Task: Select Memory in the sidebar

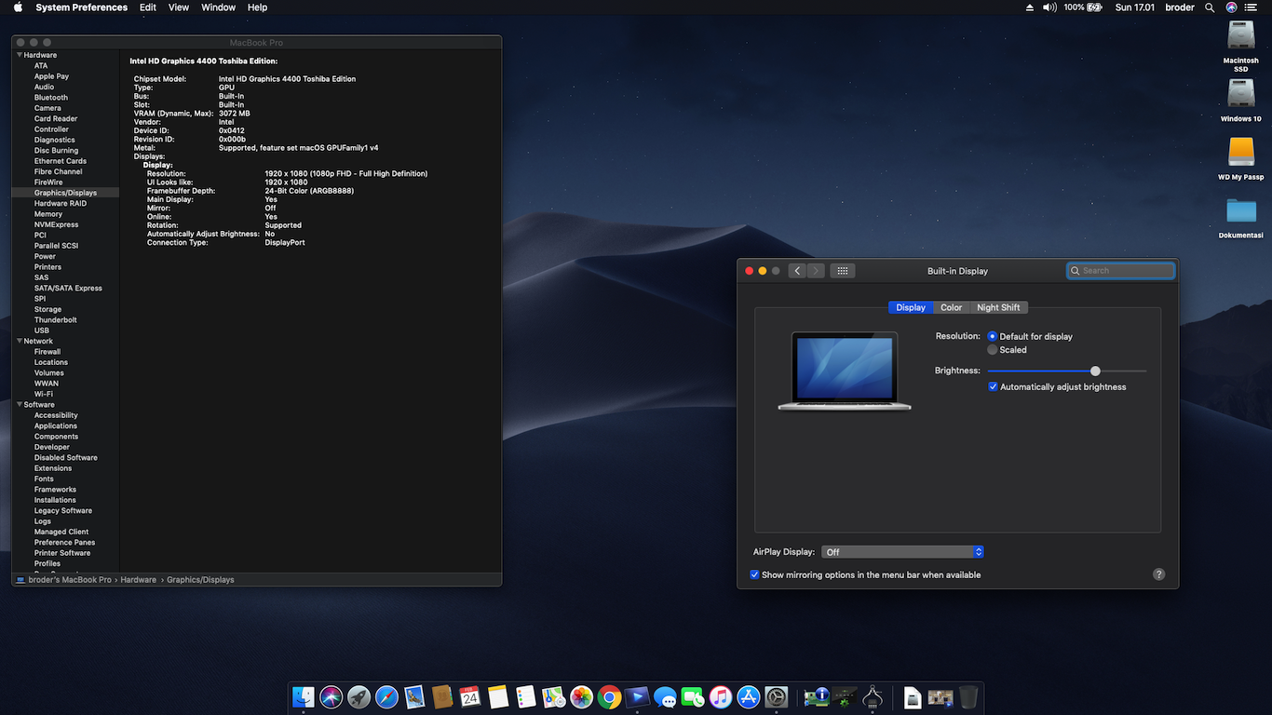Action: pos(48,214)
